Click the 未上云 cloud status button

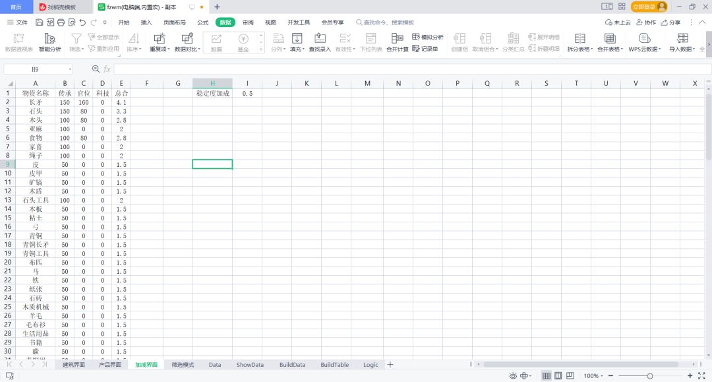tap(618, 22)
